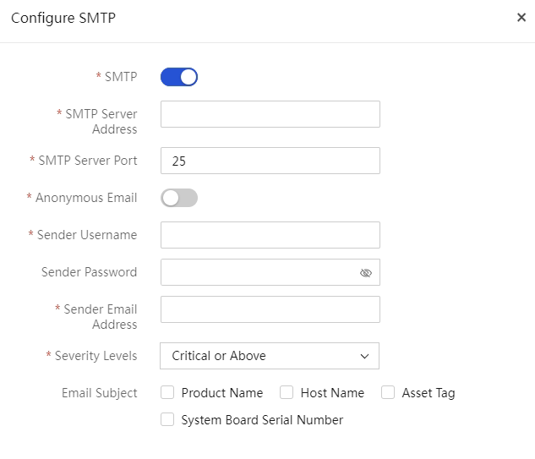
Task: Enable the Anonymous Email toggle
Action: (x=179, y=198)
